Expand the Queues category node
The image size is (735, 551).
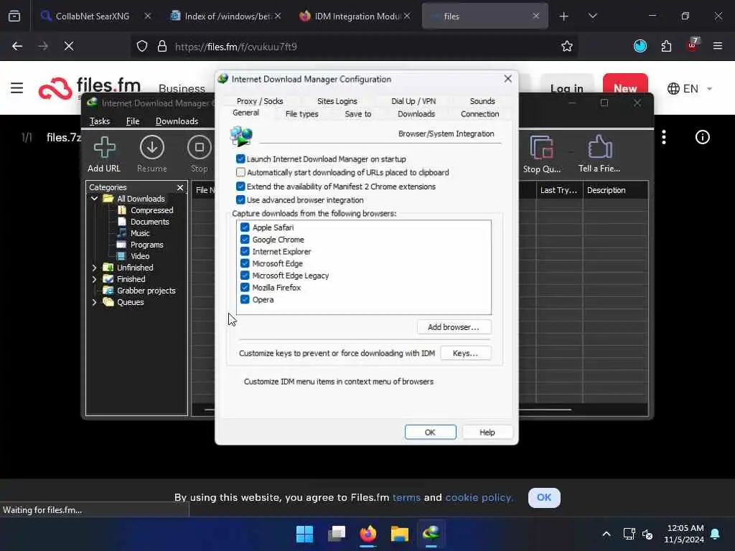click(94, 302)
